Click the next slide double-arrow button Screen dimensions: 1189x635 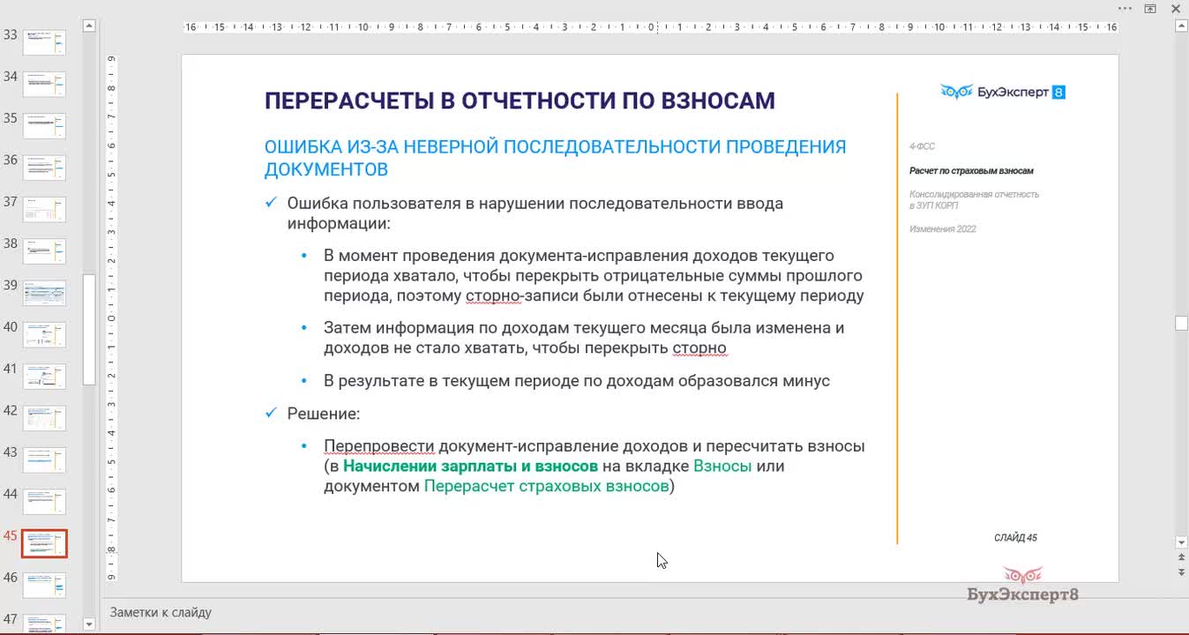[x=1182, y=572]
